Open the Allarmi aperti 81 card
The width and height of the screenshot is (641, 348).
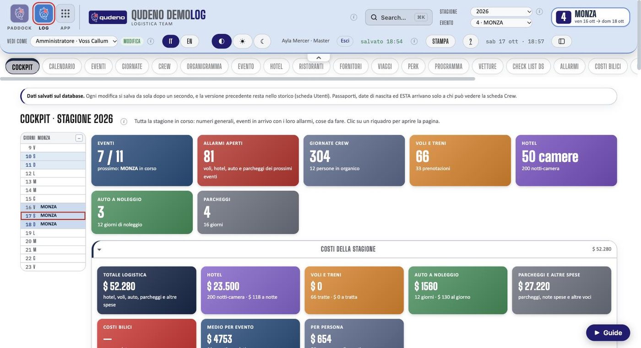pyautogui.click(x=248, y=161)
